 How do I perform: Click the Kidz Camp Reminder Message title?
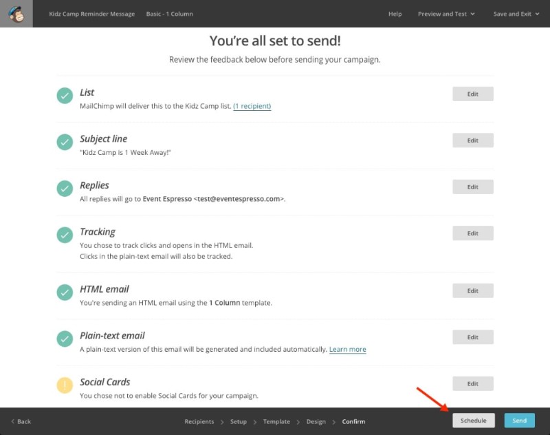(x=92, y=14)
